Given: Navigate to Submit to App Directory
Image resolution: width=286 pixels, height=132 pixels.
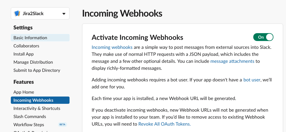Looking at the screenshot, I should coord(37,70).
